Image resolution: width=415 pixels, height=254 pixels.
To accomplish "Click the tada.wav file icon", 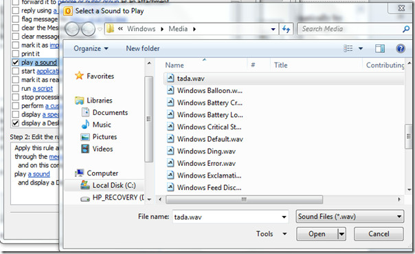I will pyautogui.click(x=170, y=78).
